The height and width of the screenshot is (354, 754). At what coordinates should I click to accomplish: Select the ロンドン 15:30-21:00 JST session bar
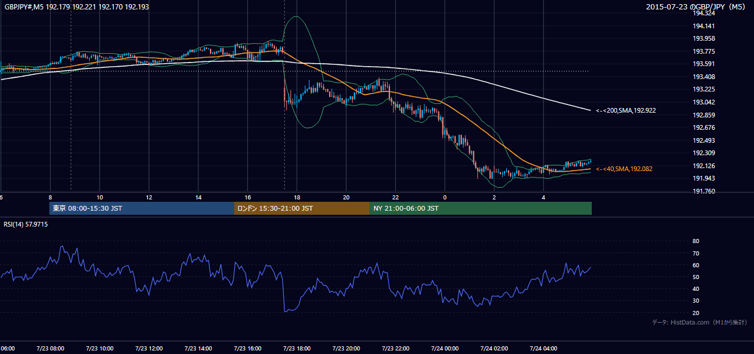(x=302, y=208)
